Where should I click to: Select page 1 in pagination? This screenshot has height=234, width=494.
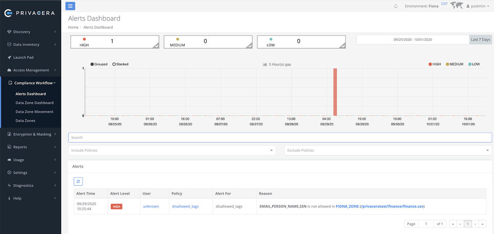click(x=468, y=224)
